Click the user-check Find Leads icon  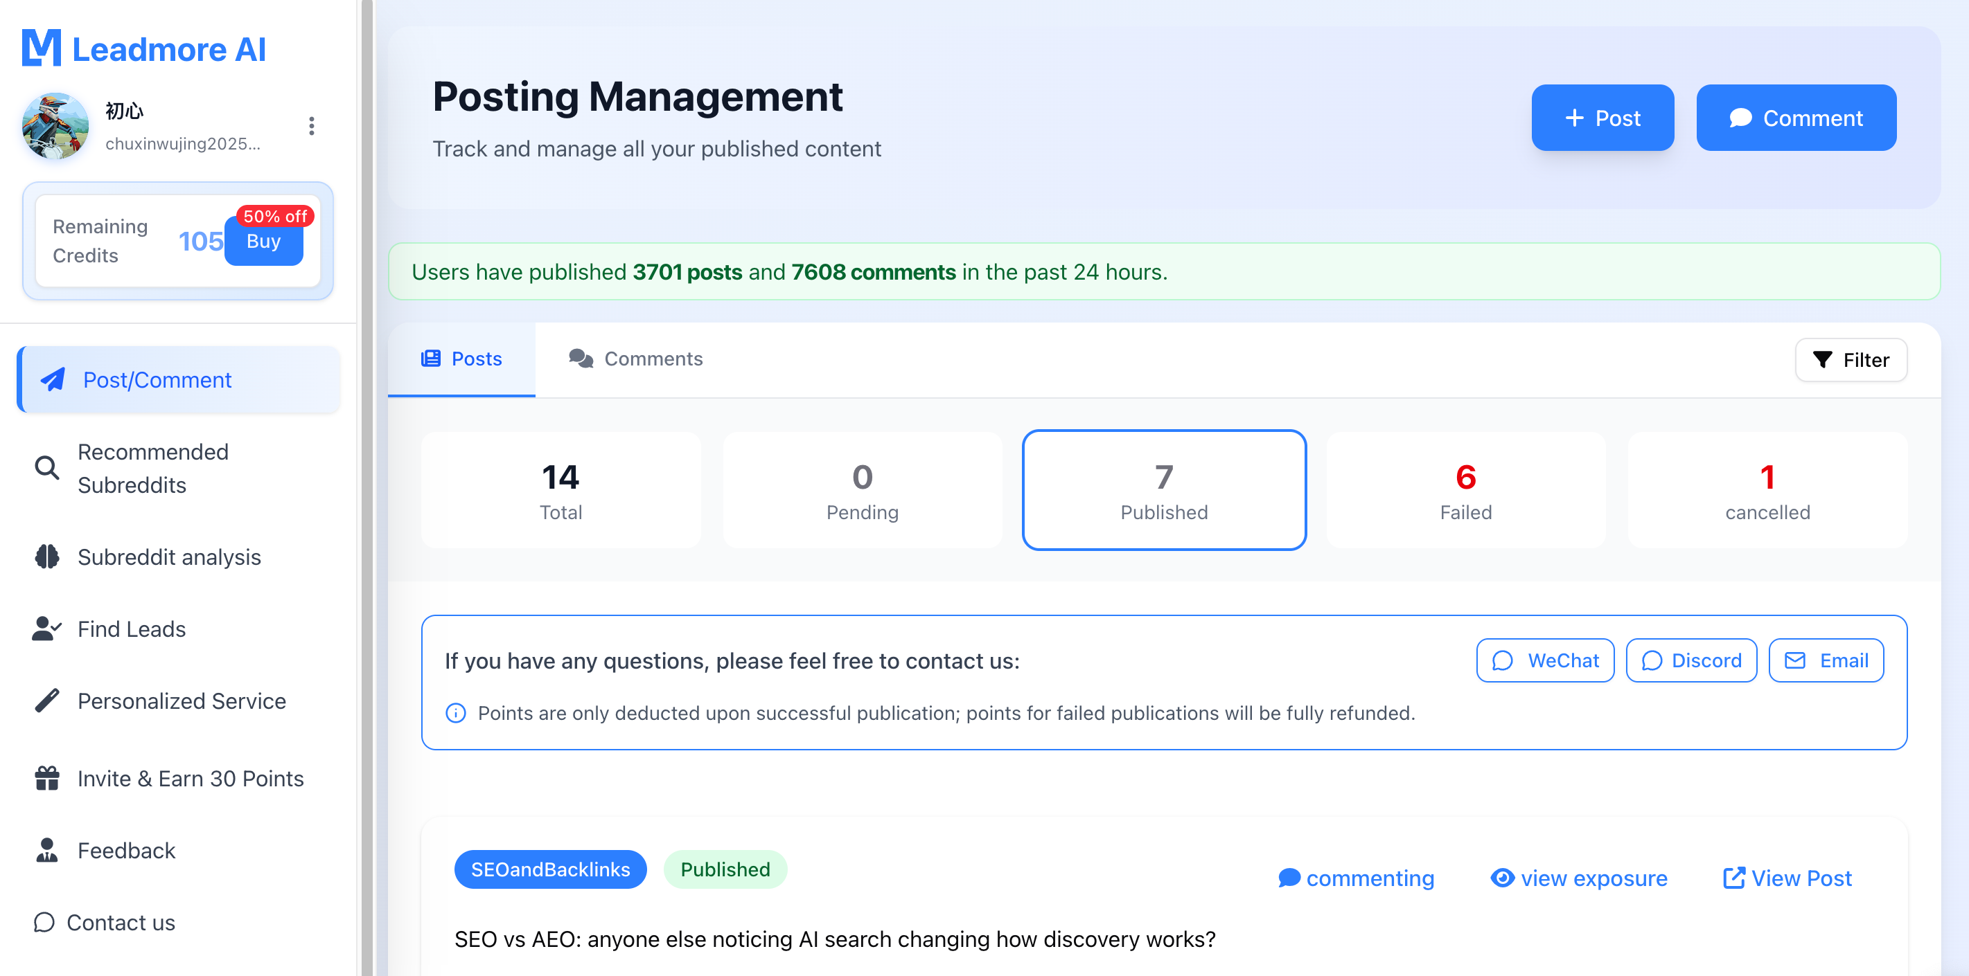46,629
